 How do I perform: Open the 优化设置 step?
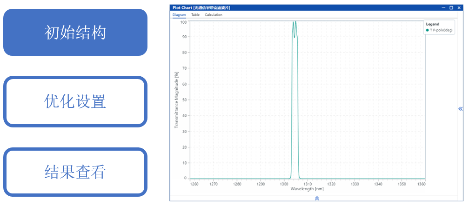(75, 101)
